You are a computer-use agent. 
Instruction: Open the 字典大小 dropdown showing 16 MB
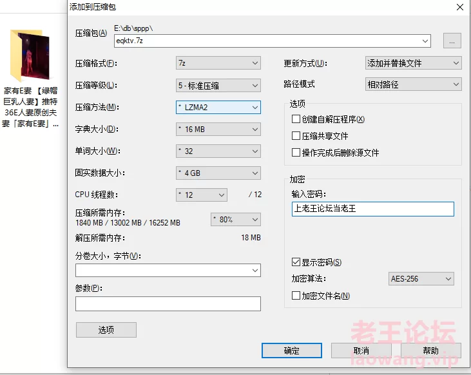218,130
